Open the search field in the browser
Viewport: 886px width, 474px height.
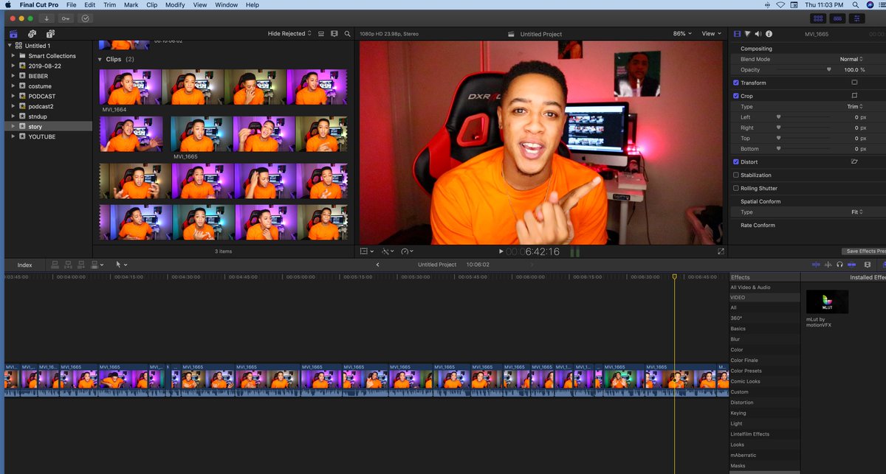pos(348,33)
